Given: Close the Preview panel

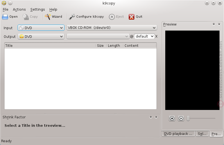Looking at the screenshot, I should click(219, 24).
